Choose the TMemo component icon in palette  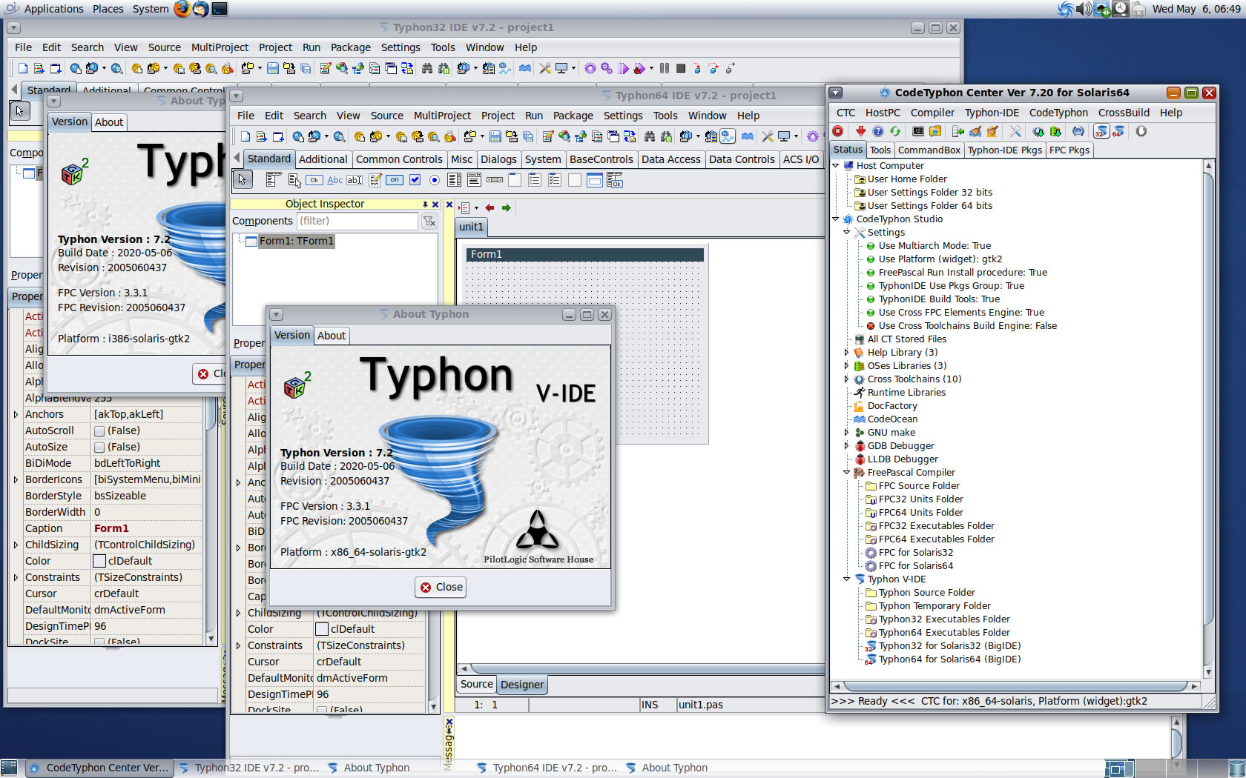(375, 180)
